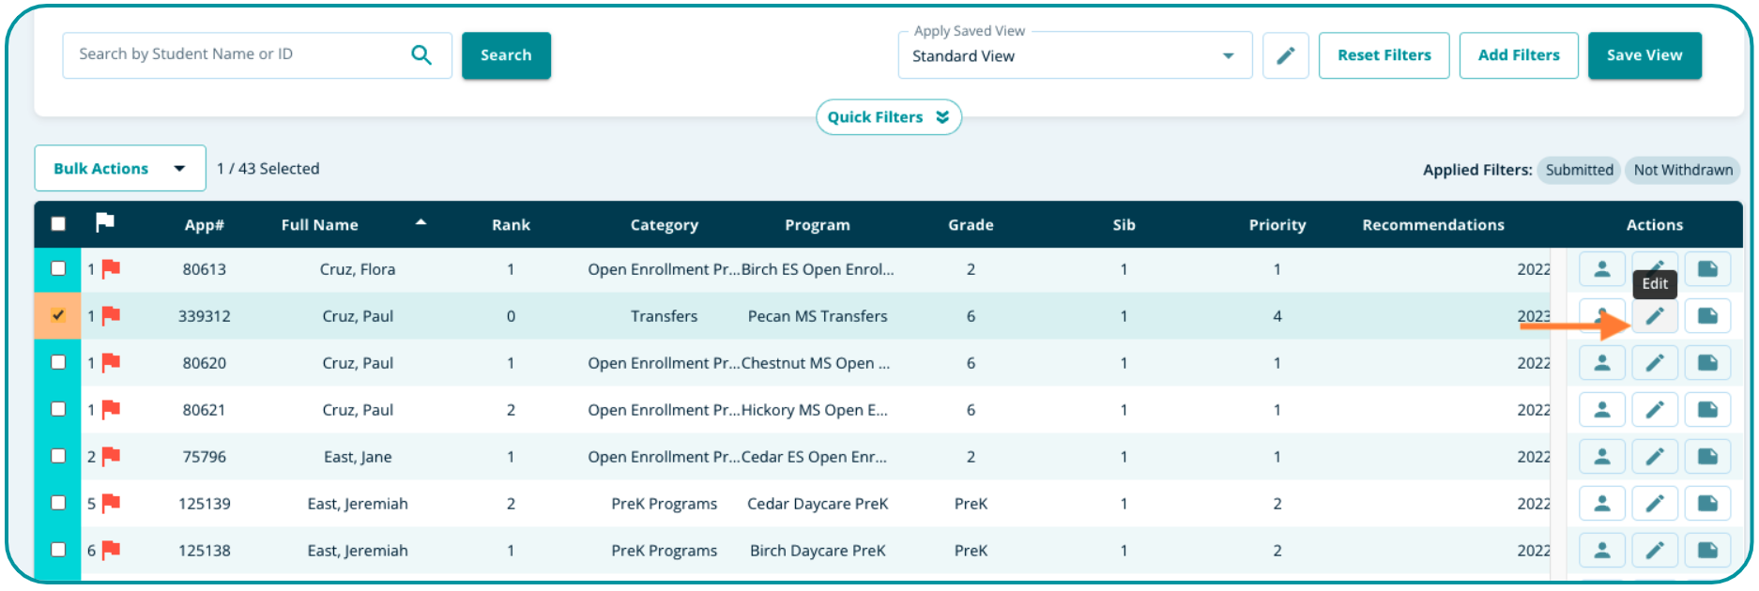1759x591 pixels.
Task: Expand the Quick Filters section
Action: pos(888,117)
